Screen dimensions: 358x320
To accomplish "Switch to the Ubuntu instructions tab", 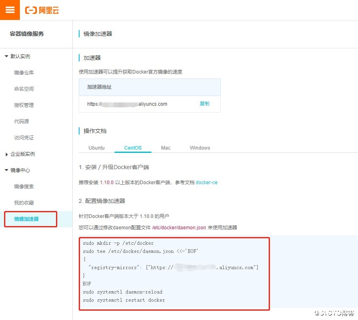I will 97,148.
